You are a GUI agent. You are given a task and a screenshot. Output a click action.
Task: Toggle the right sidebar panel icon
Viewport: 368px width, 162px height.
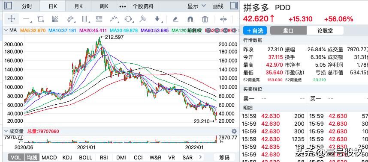pos(234,6)
